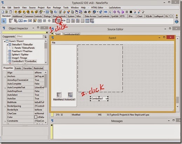Switch to the SynEdit palette tab

(x=115, y=16)
